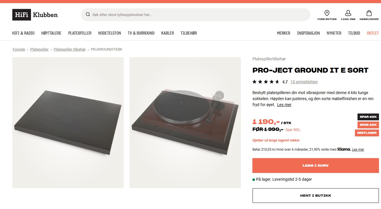Click the Legg i kurv button
381x209 pixels.
(316, 166)
